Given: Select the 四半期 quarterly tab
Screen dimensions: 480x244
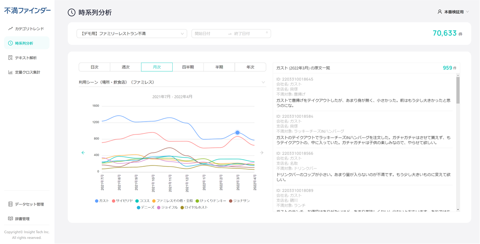Looking at the screenshot, I should coord(188,67).
